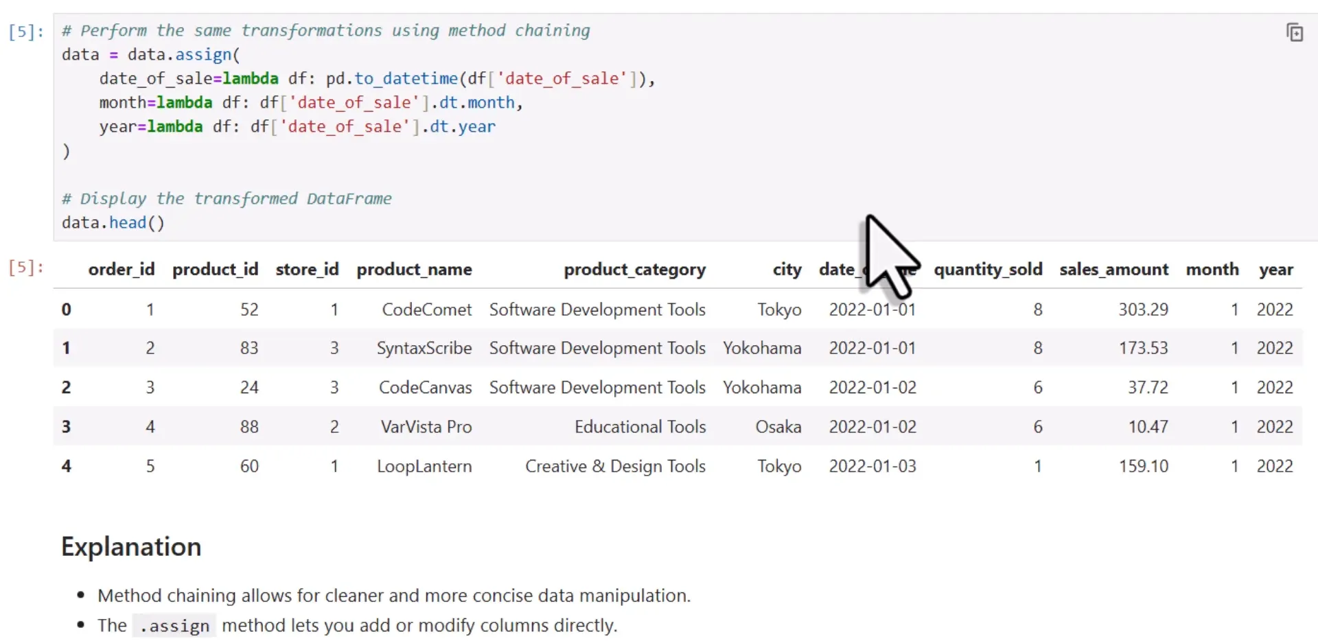Click the Tokyo city cell for LoopLantern
Screen dimensions: 1318x643
[778, 466]
